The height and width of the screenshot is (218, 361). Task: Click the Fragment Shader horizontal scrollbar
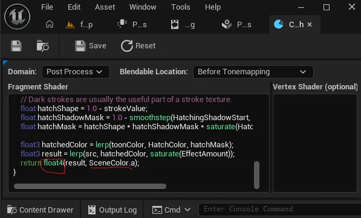(x=90, y=186)
